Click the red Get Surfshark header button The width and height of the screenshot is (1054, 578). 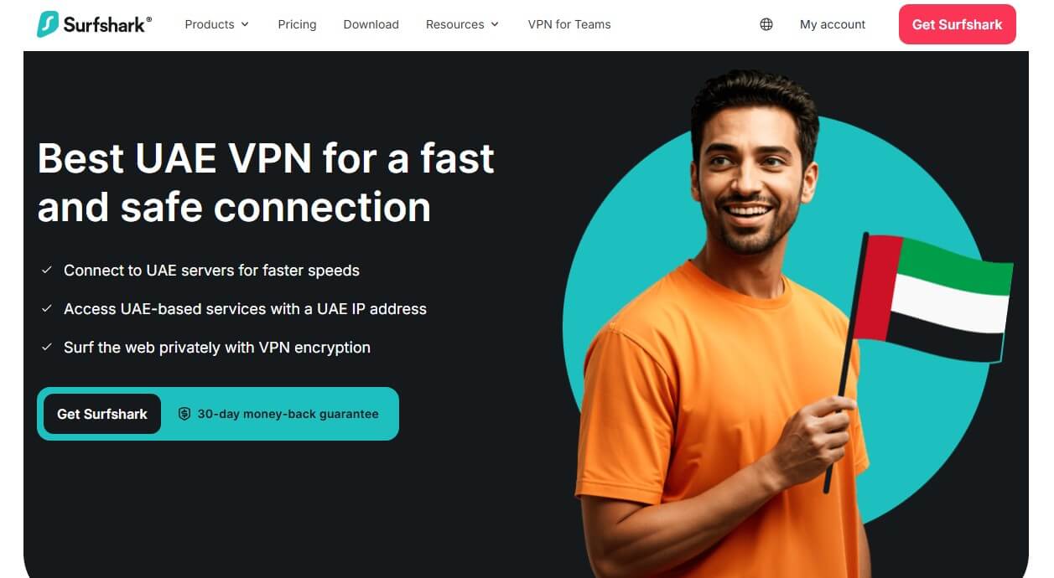(x=957, y=24)
